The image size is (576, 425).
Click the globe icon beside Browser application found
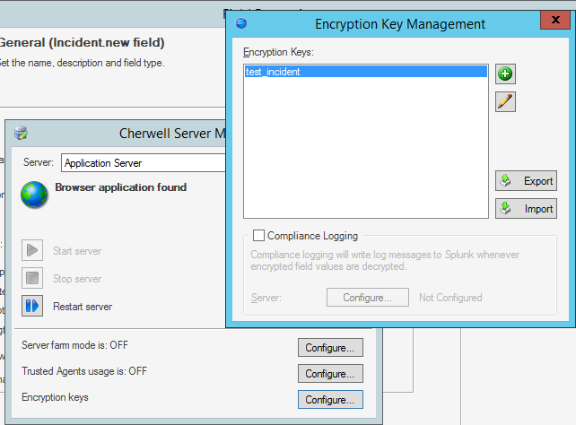click(x=34, y=195)
